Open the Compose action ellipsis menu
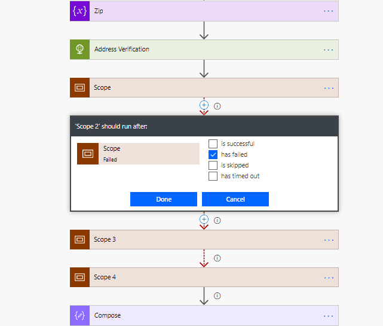This screenshot has width=383, height=326. click(x=328, y=316)
